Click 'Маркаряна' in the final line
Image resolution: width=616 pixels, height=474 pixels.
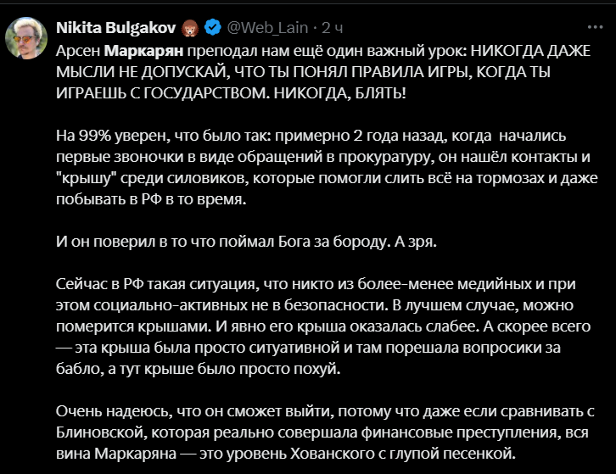[136, 454]
